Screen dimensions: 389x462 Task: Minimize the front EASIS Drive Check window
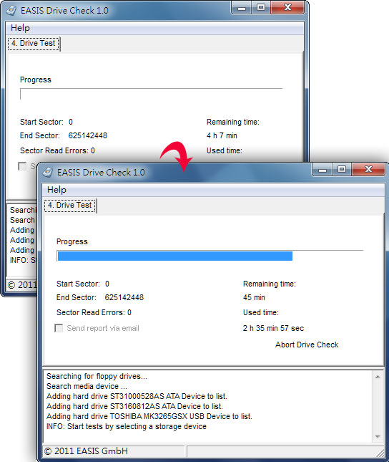(x=322, y=170)
